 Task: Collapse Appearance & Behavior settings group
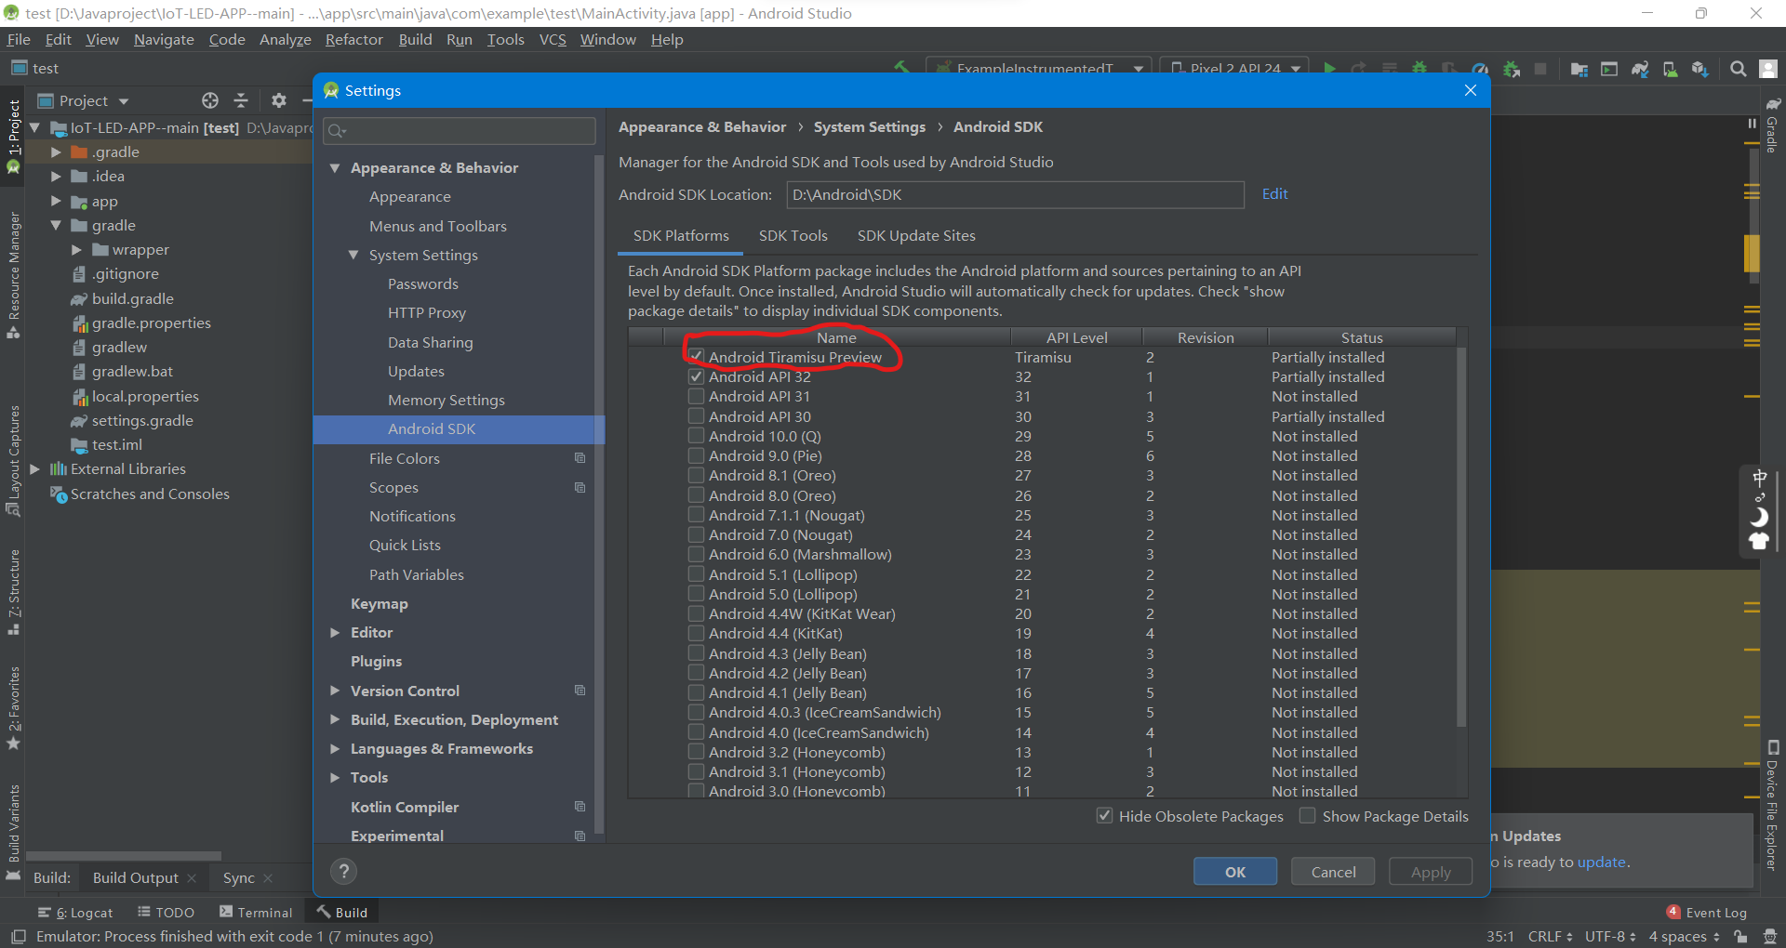pyautogui.click(x=335, y=168)
